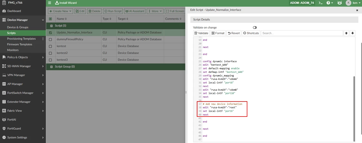Click the VPN Manager sidebar icon
This screenshot has height=143, width=362.
coord(4,75)
